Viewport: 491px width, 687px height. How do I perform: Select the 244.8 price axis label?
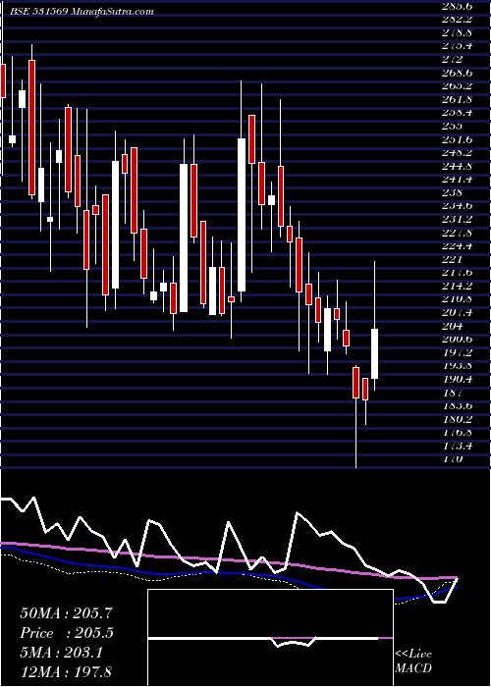coord(458,166)
